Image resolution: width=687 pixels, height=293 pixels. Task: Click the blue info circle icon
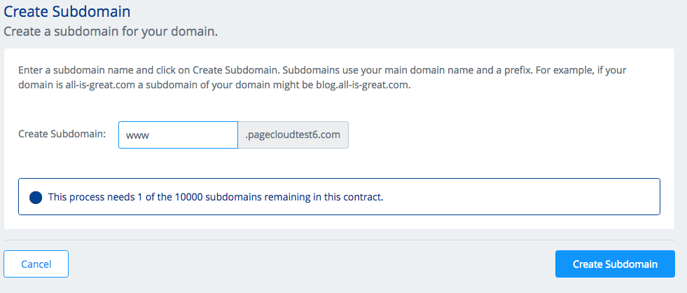pos(36,197)
